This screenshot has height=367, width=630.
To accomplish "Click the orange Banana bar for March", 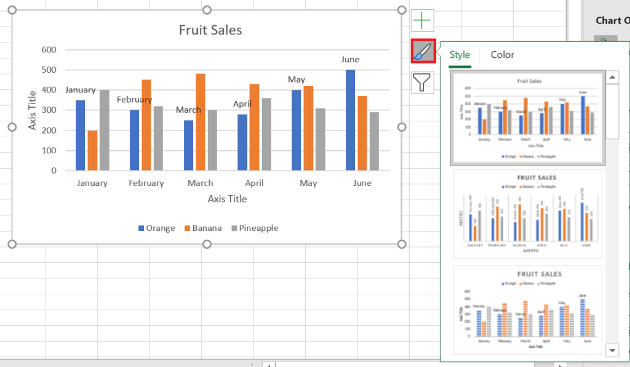I will click(x=201, y=122).
